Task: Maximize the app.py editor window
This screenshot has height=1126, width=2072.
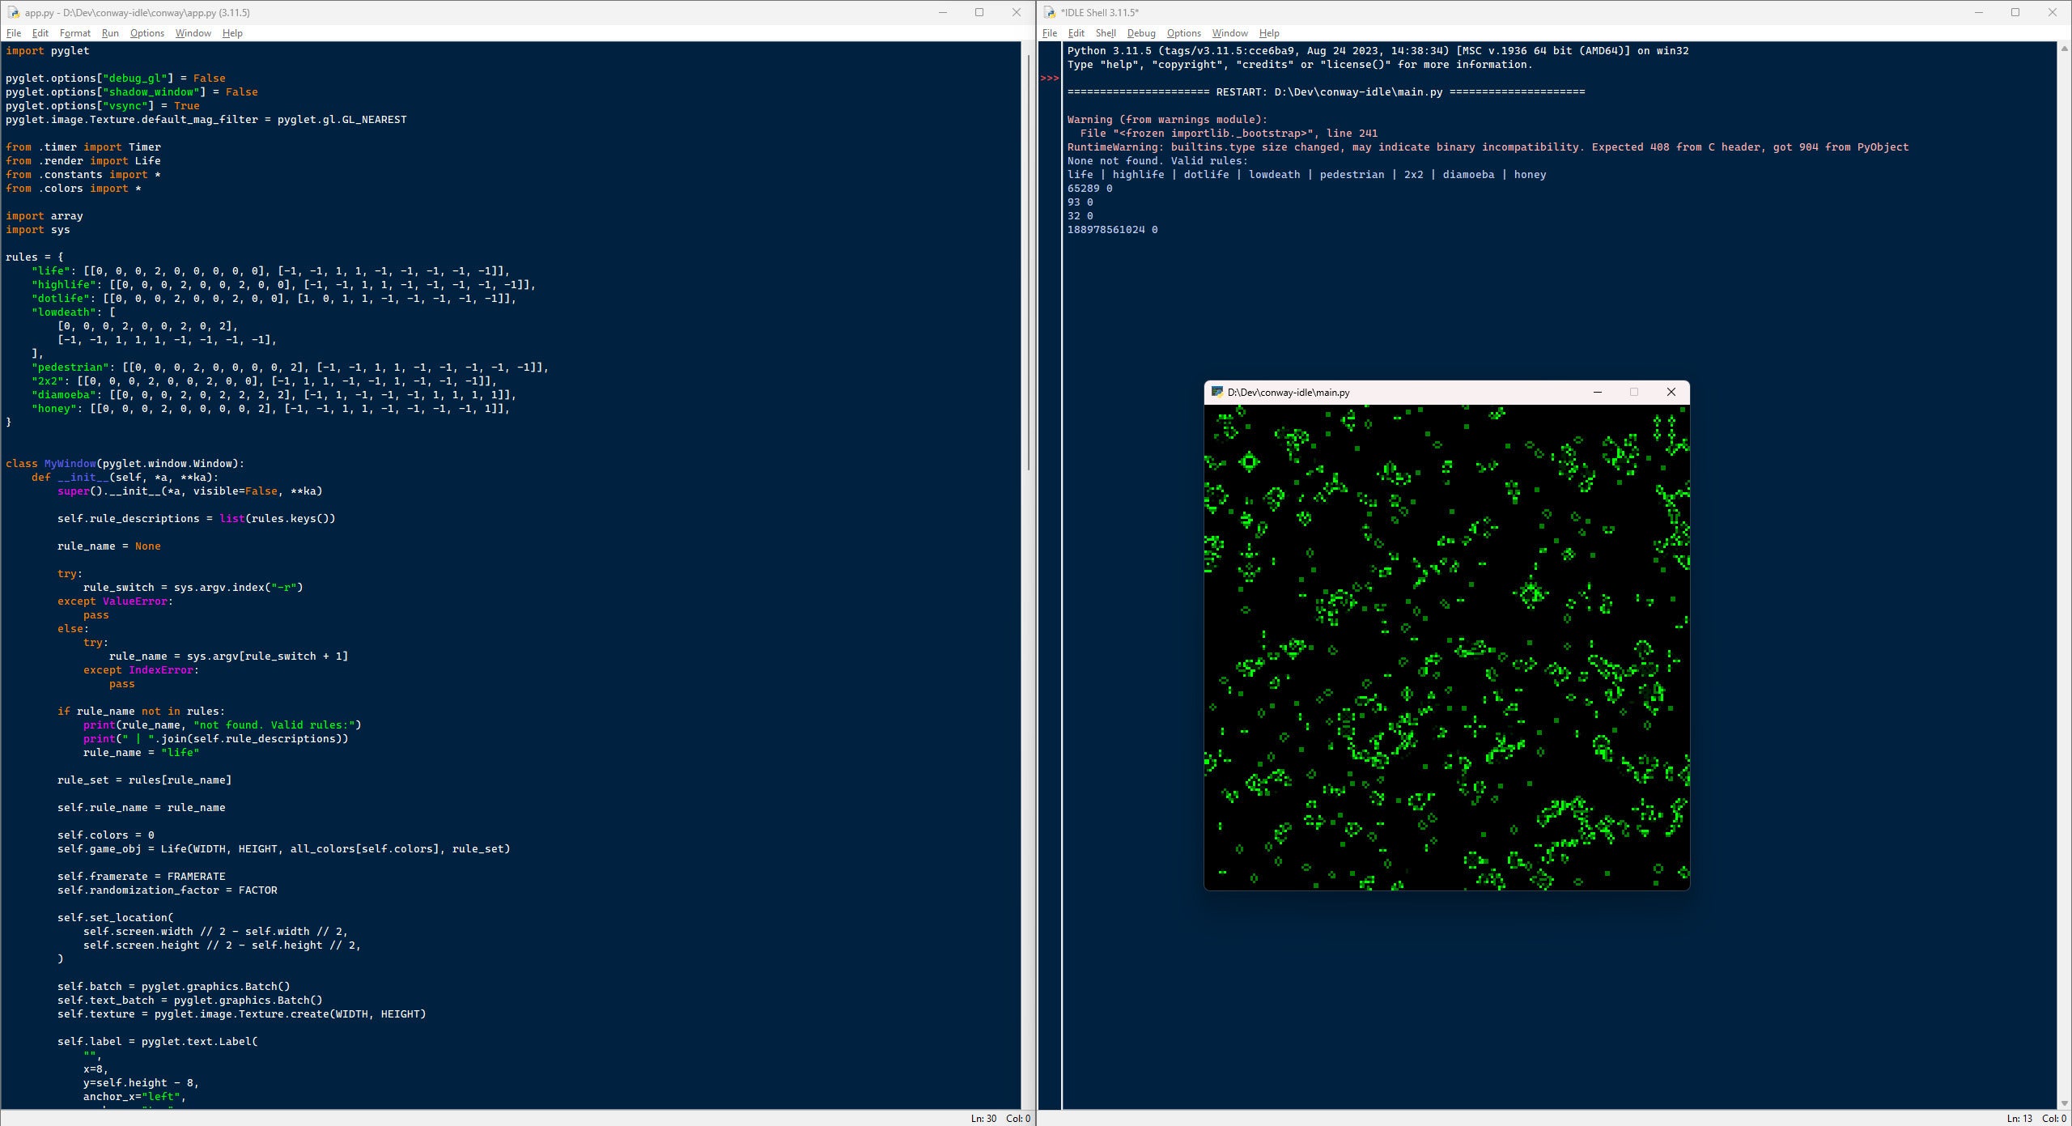Action: click(x=979, y=12)
